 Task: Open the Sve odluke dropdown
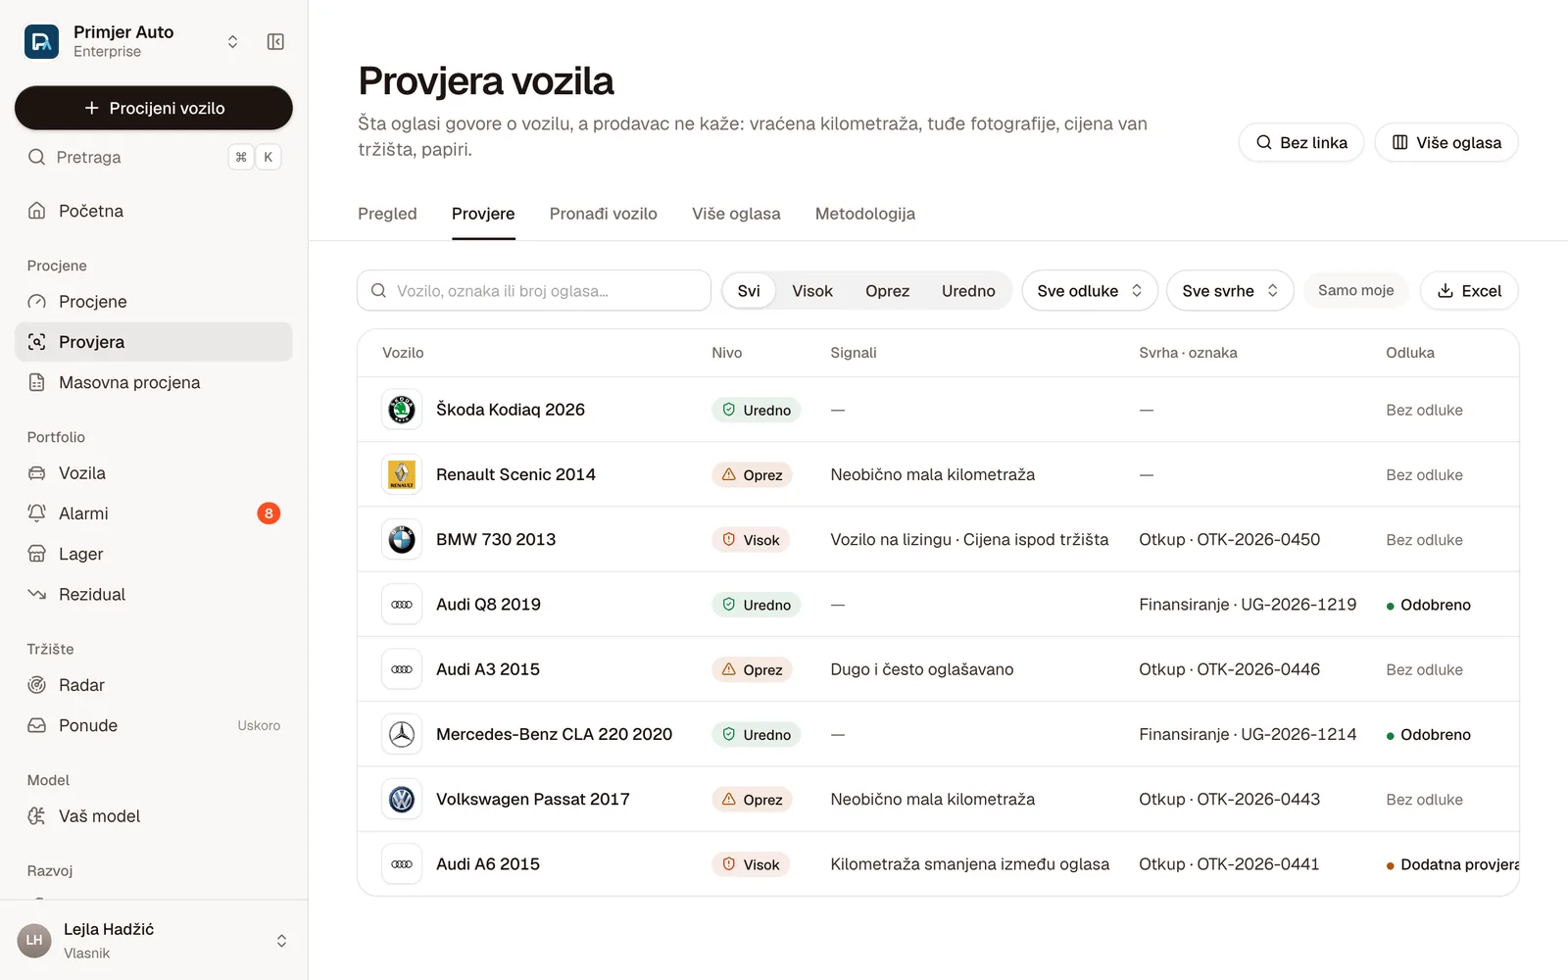pos(1090,291)
